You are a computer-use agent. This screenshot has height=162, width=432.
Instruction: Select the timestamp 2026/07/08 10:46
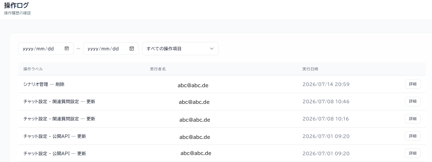click(326, 101)
